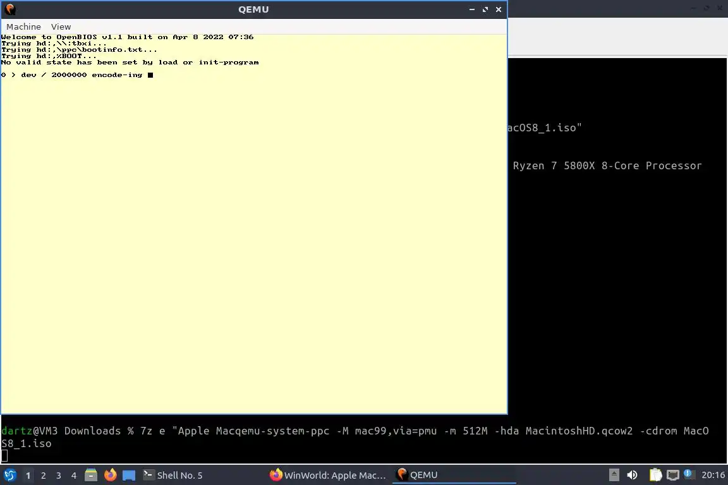Switch to virtual desktop 4

tap(74, 476)
